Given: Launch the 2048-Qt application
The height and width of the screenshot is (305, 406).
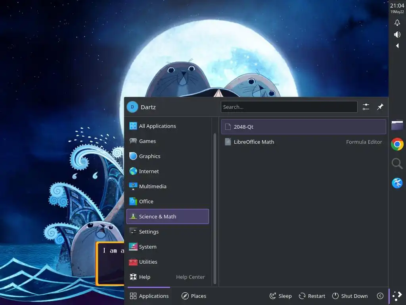Looking at the screenshot, I should click(303, 127).
